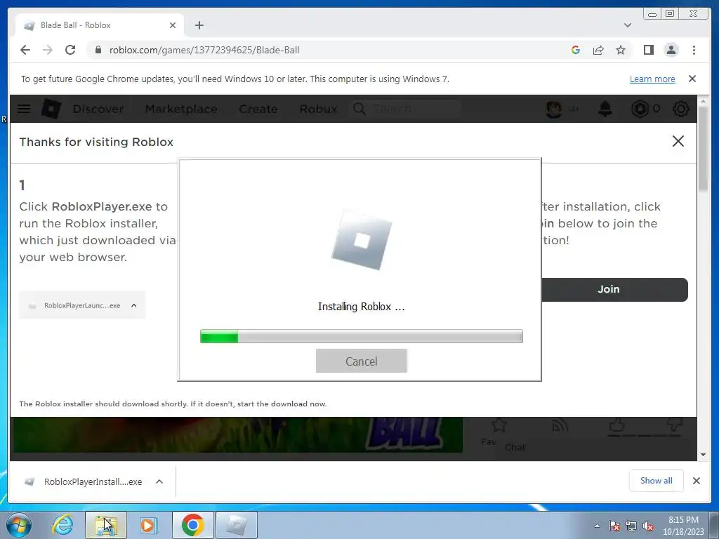Open Roblox notifications bell

pos(605,109)
